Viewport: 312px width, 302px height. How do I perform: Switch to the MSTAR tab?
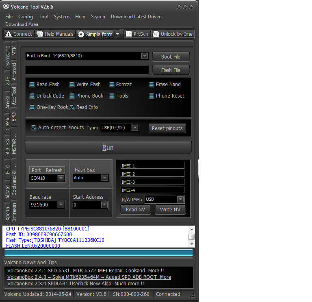coord(14,143)
